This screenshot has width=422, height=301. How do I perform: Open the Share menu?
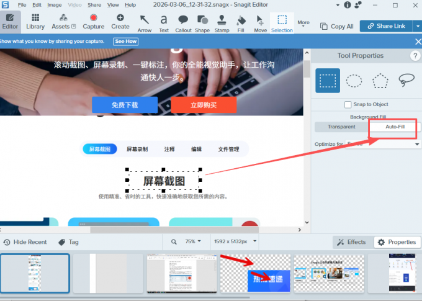(x=94, y=5)
